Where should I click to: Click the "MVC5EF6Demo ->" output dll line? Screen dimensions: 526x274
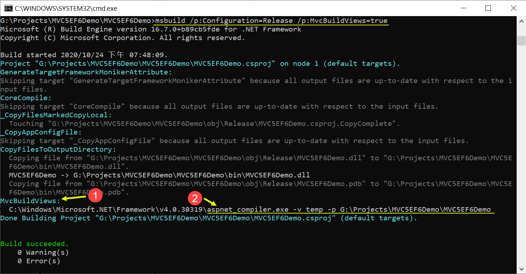[160, 175]
